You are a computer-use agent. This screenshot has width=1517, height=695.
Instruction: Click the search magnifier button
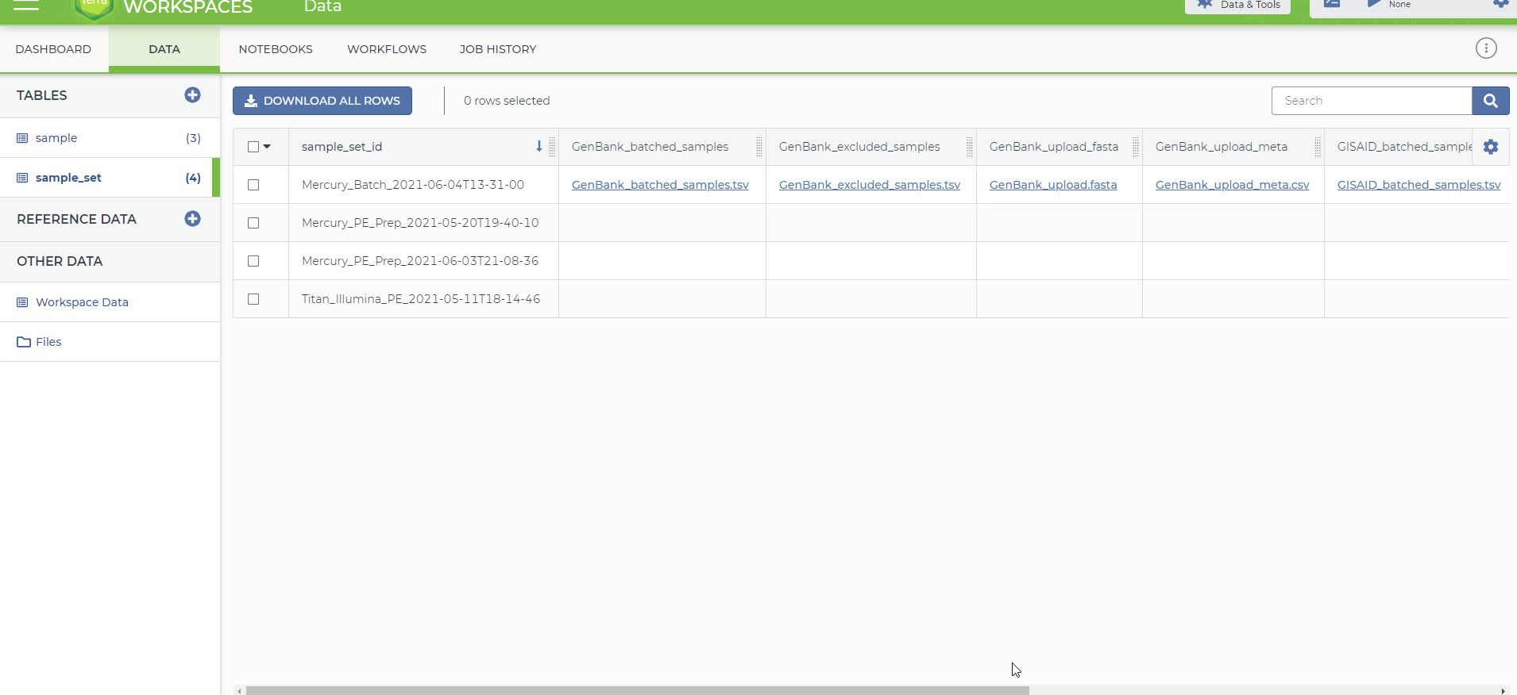[1490, 101]
